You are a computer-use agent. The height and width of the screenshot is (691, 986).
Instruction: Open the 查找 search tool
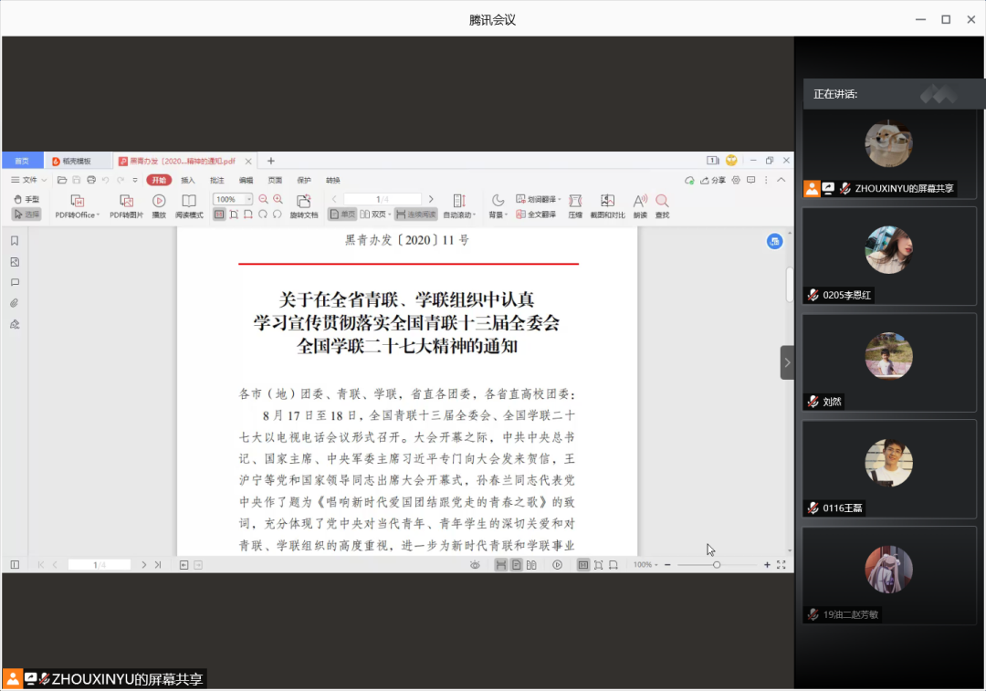[662, 201]
